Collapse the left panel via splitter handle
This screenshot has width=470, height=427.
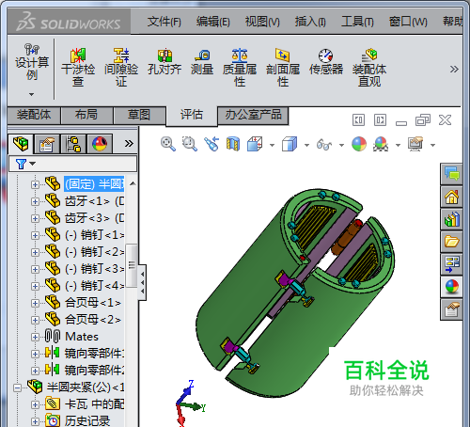tap(142, 282)
